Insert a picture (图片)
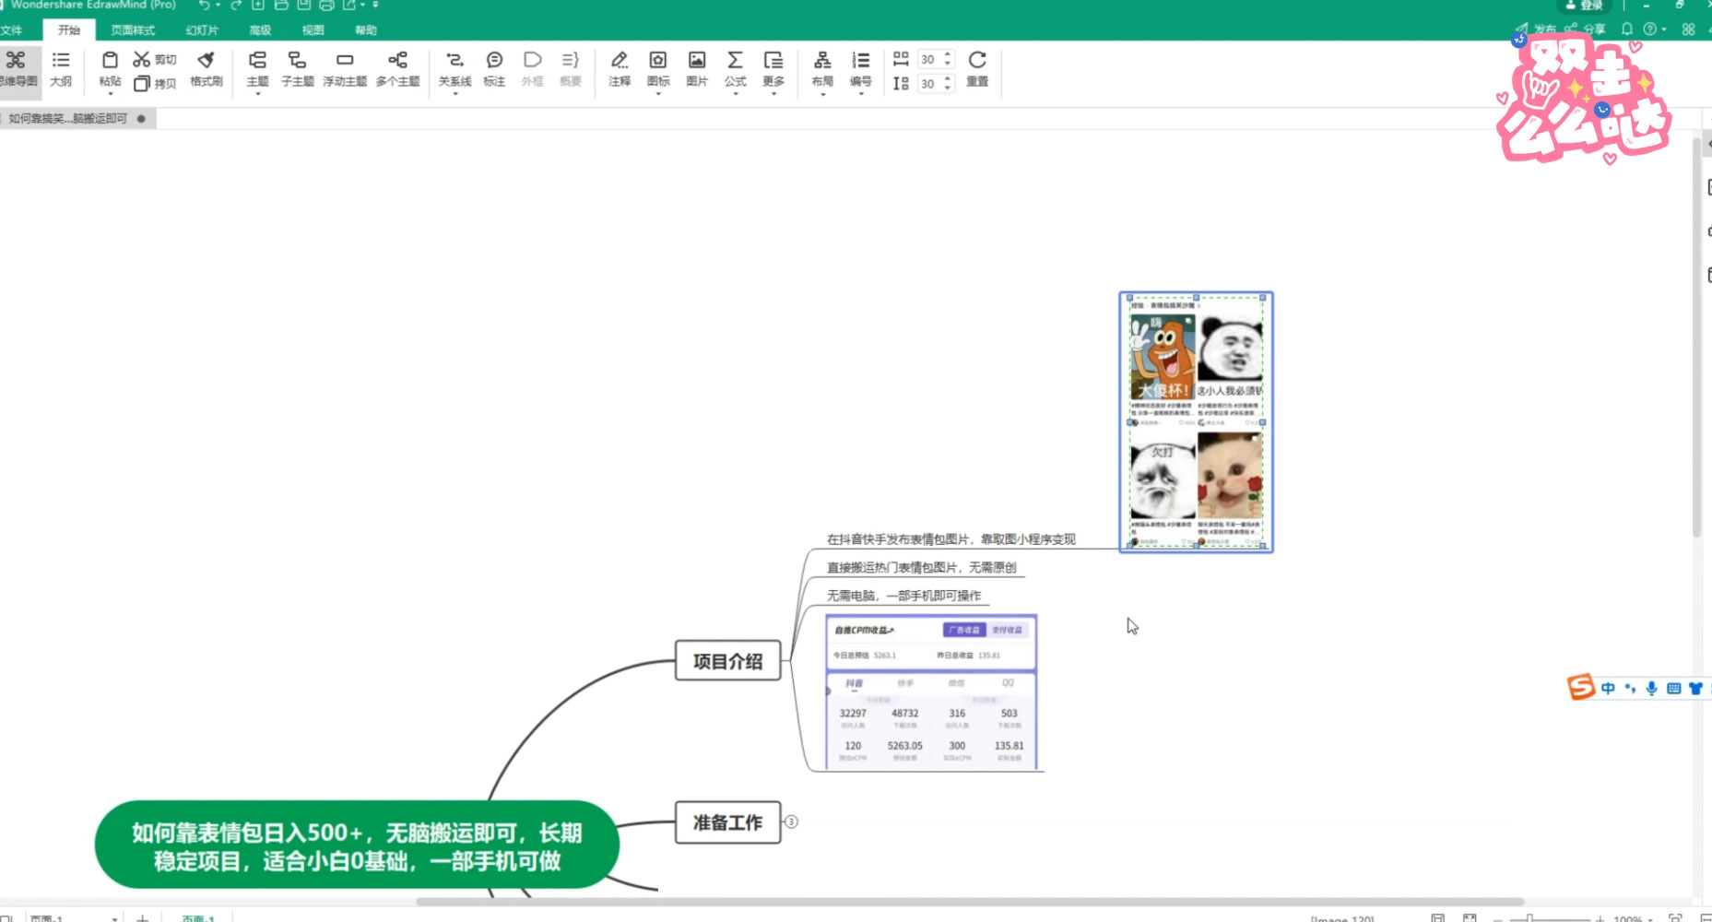1712x922 pixels. 695,69
